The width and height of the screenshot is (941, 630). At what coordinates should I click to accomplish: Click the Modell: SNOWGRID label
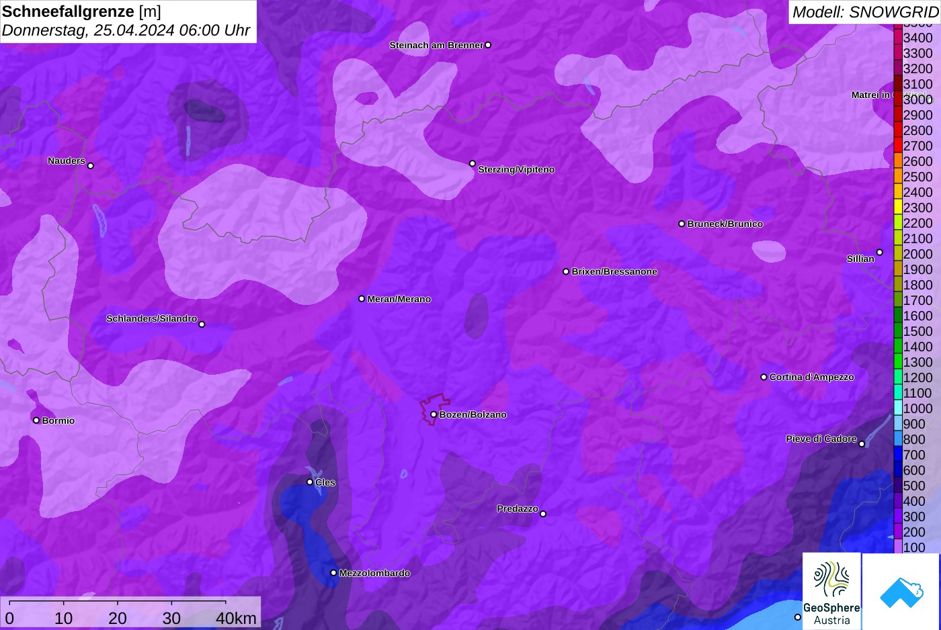[865, 12]
